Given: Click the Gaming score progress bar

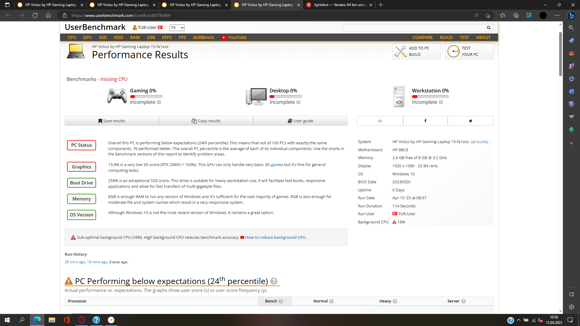Looking at the screenshot, I should 146,97.
